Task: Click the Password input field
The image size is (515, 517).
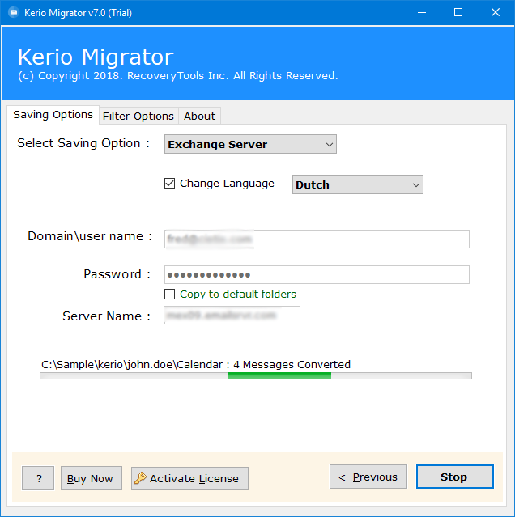Action: tap(317, 274)
